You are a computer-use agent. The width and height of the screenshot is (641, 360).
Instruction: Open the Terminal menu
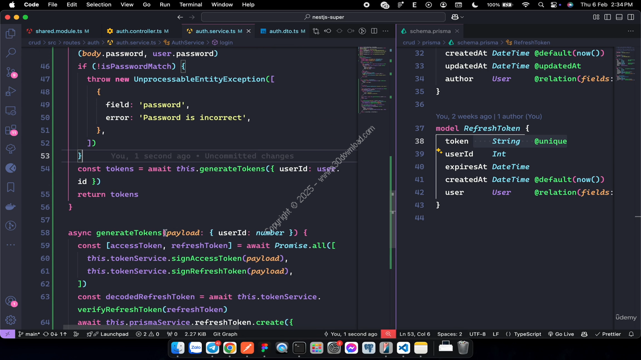[190, 4]
